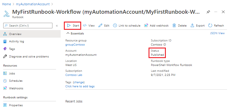The width and height of the screenshot is (230, 108).
Task: Click the Diagnose wrench icon
Action: (x=5, y=56)
